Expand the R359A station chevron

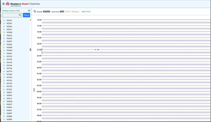point(4,26)
